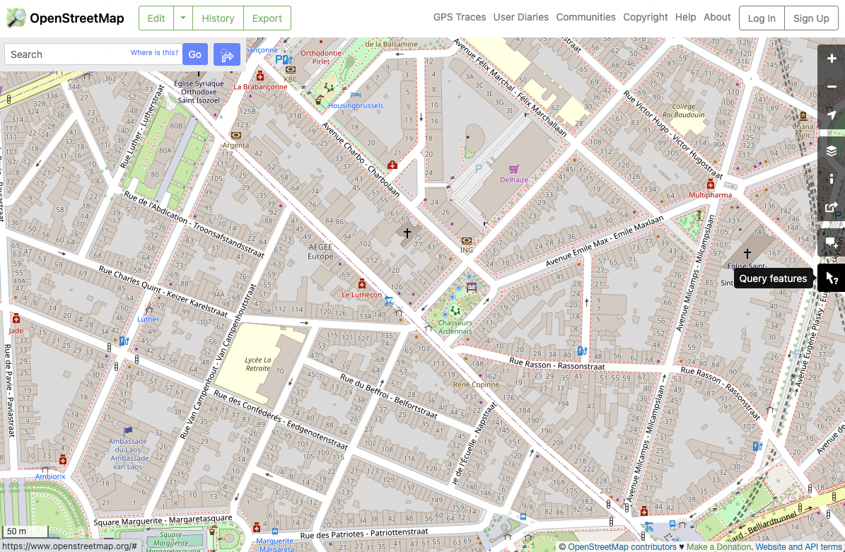Click the René Copinne label
This screenshot has width=845, height=552.
(476, 384)
